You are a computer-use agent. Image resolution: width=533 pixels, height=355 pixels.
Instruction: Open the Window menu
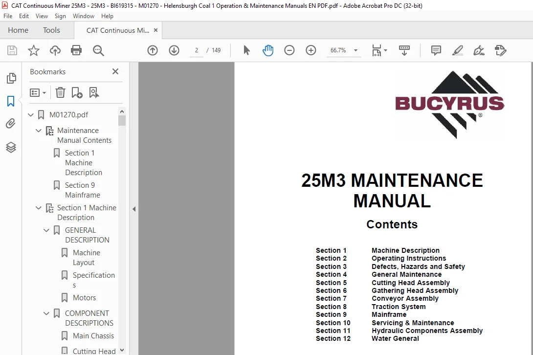[84, 16]
